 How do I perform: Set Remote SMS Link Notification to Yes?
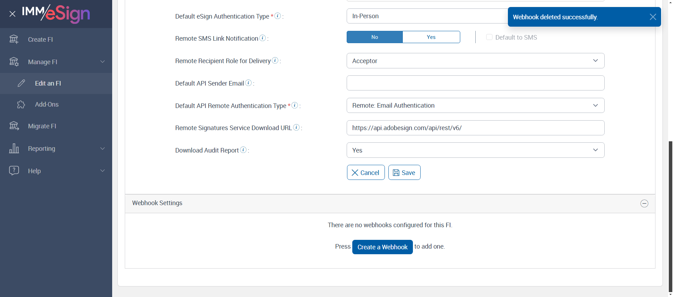coord(431,37)
